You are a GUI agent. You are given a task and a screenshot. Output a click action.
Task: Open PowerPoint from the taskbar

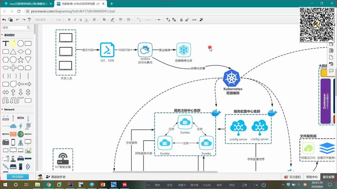(103, 184)
